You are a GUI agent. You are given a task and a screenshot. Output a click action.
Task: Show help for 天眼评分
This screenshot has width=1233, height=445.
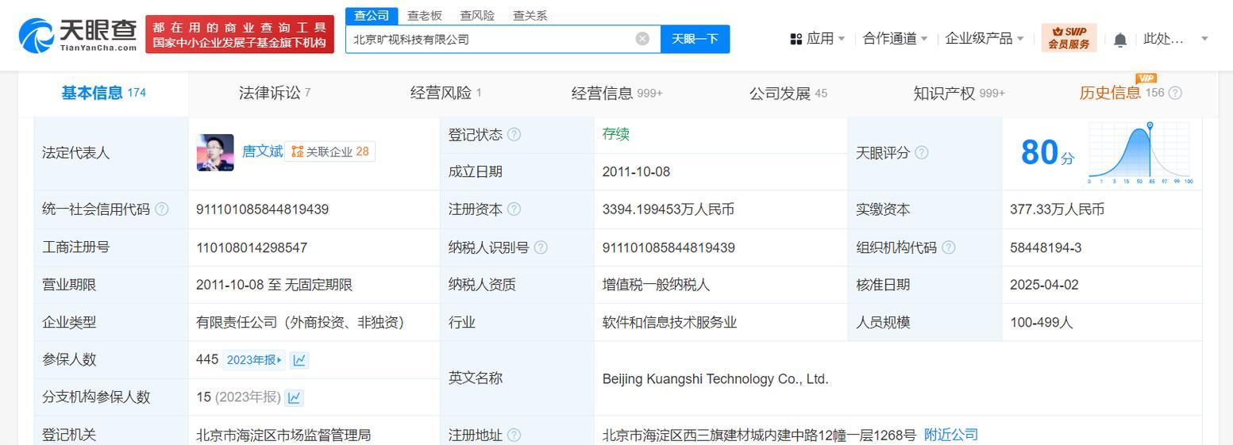point(922,153)
